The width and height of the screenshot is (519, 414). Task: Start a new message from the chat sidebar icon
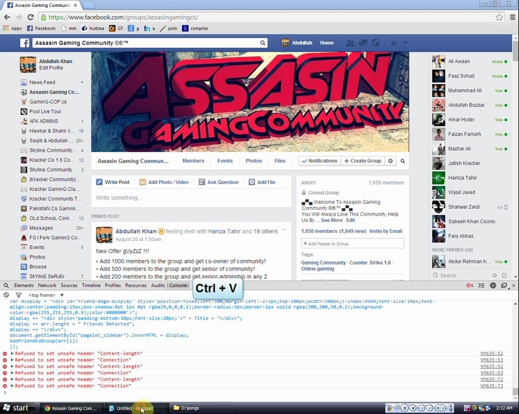tap(505, 275)
